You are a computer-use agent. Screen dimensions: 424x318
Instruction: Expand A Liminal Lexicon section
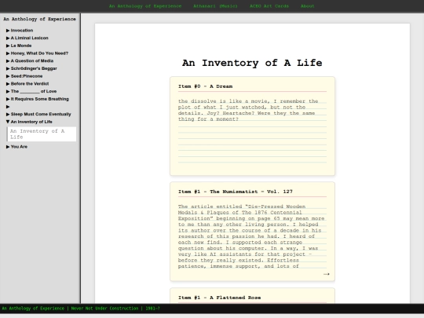click(x=27, y=38)
